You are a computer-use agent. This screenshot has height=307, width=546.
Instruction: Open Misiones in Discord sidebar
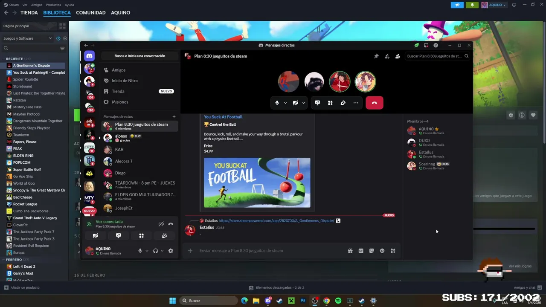140,102
